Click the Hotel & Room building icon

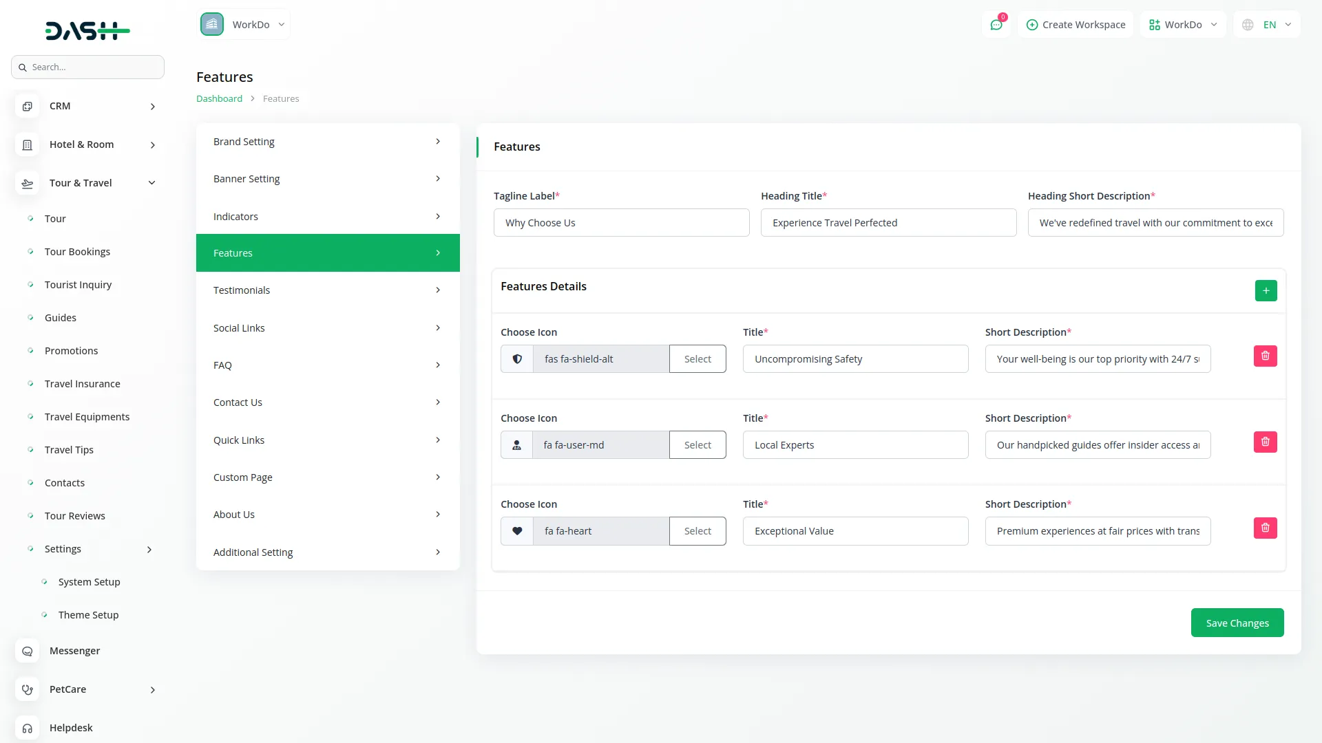28,144
